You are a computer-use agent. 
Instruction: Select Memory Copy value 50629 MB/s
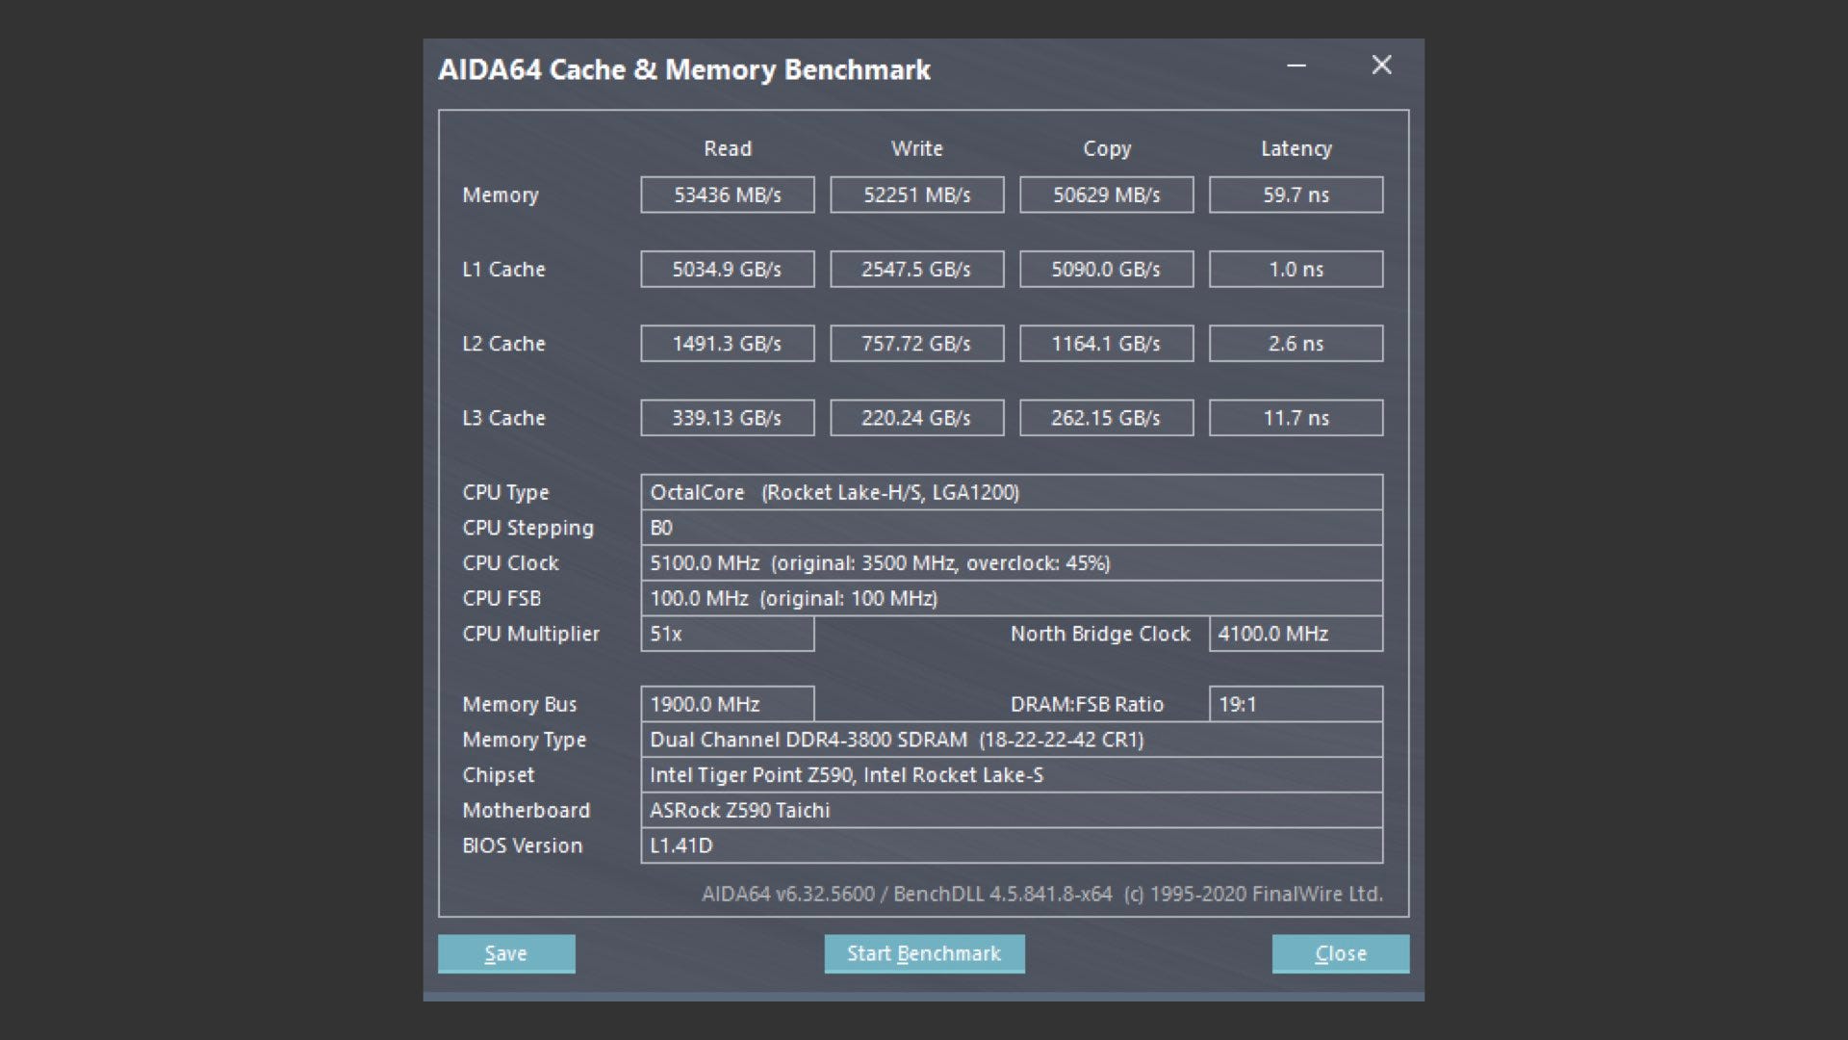pos(1107,195)
